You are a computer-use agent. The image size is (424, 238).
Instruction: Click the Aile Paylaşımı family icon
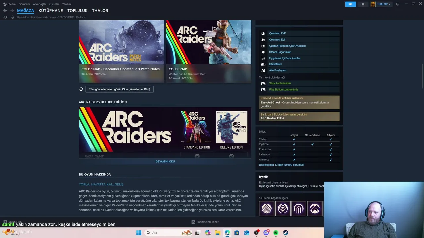point(263,70)
